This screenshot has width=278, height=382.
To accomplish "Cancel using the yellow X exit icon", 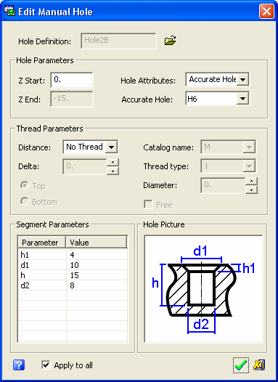I will [259, 365].
